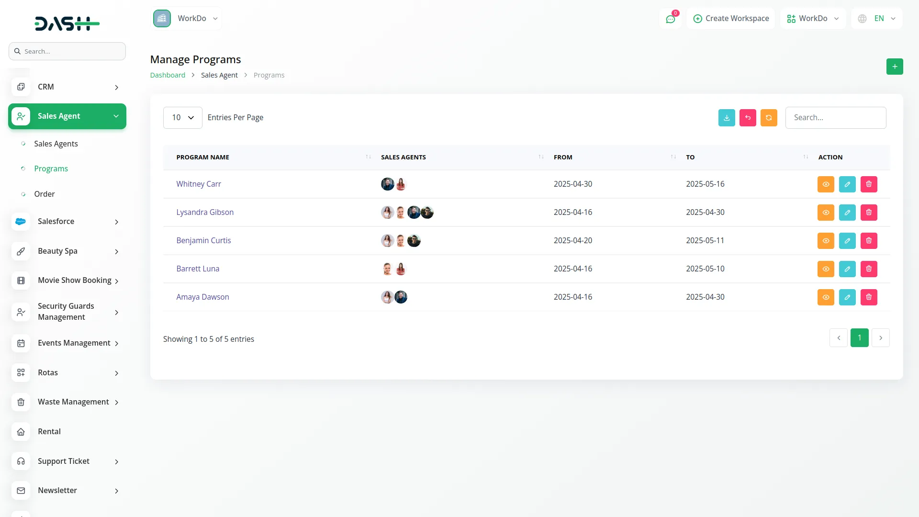This screenshot has width=919, height=517.
Task: Delete the Whitney Carr program
Action: (868, 184)
